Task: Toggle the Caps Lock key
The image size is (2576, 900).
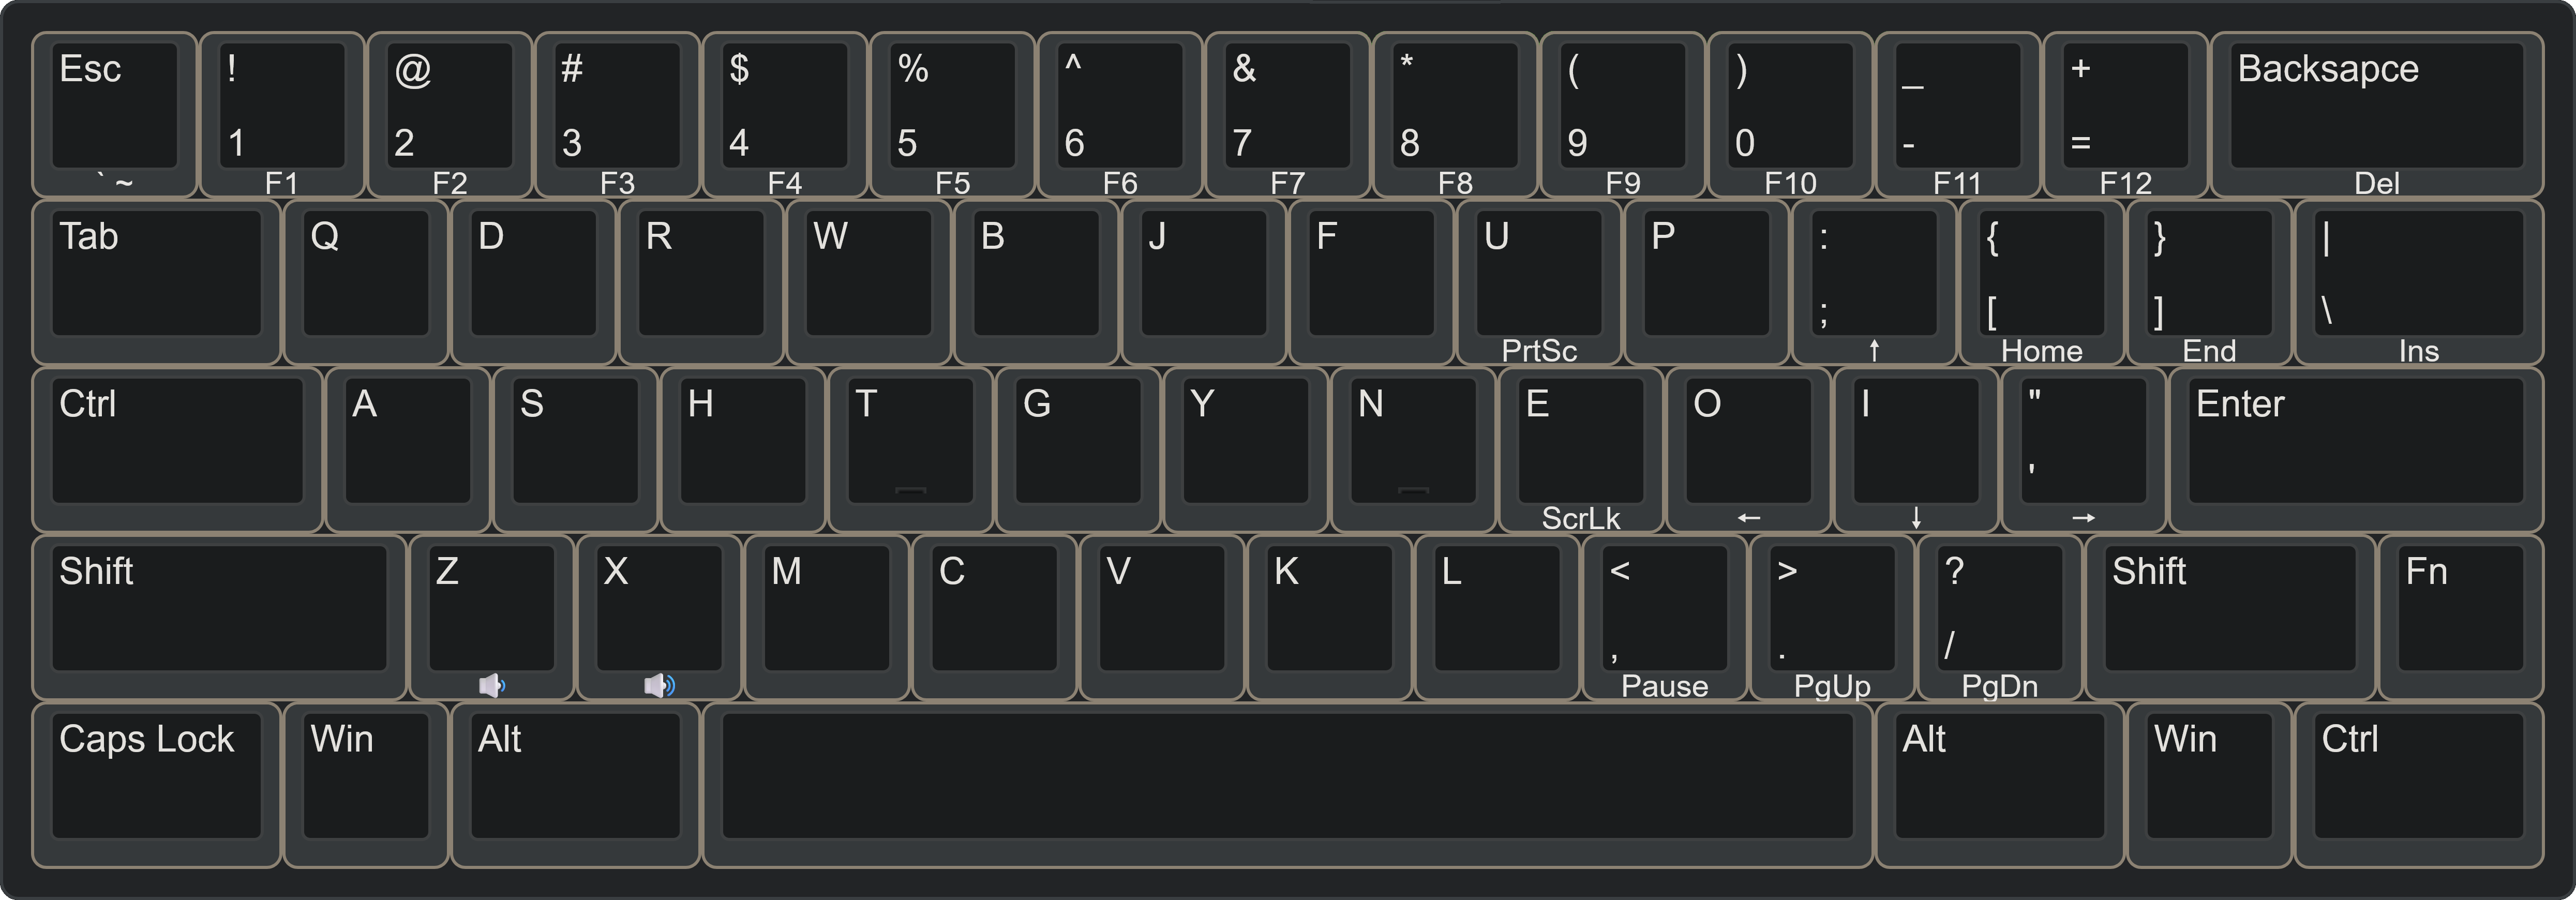Action: point(156,785)
